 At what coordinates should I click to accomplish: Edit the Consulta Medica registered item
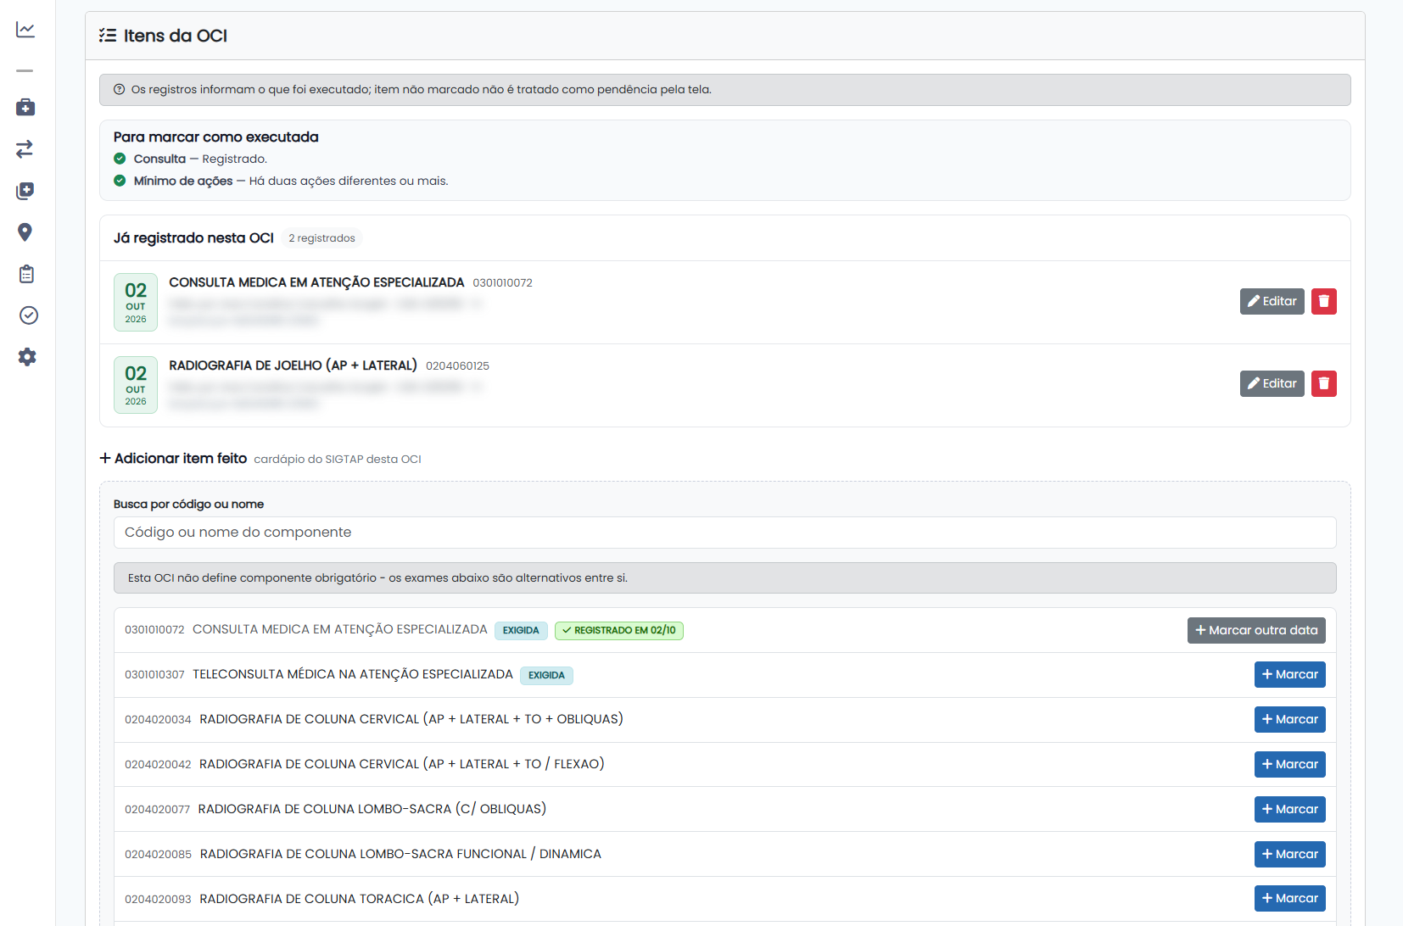click(x=1272, y=301)
